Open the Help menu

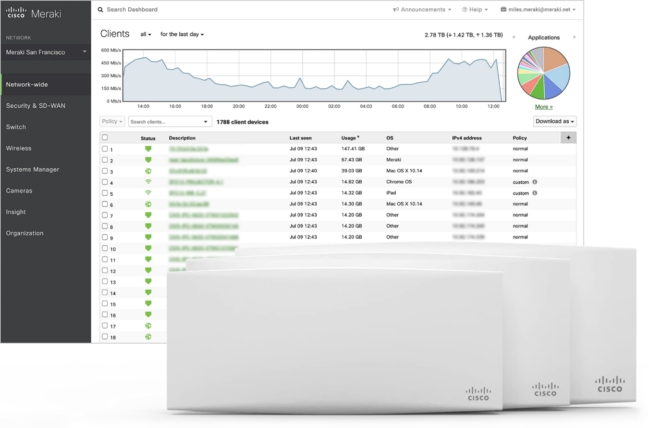pos(475,10)
